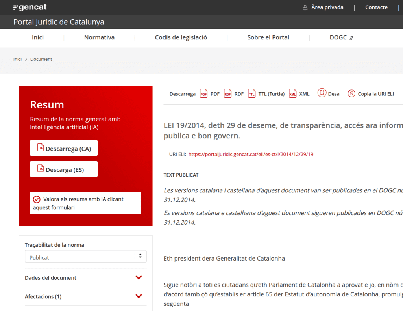
Task: Click the gencat logo
Action: pyautogui.click(x=30, y=7)
